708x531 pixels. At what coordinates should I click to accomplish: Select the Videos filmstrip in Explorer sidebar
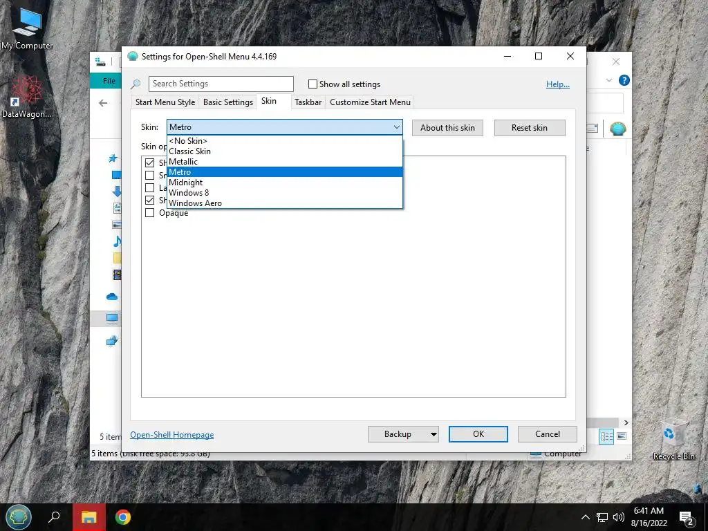[117, 274]
